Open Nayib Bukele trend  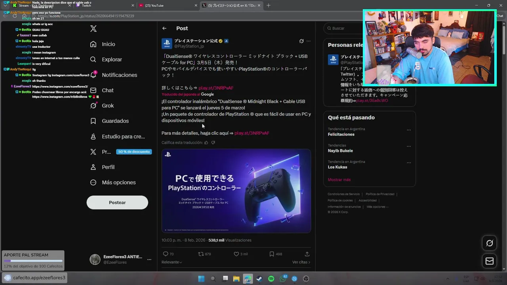pyautogui.click(x=340, y=151)
